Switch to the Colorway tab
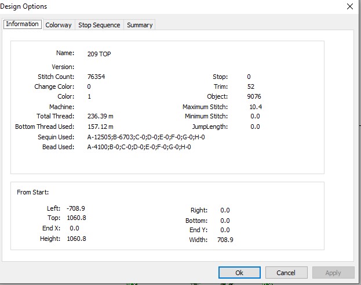 coord(59,25)
